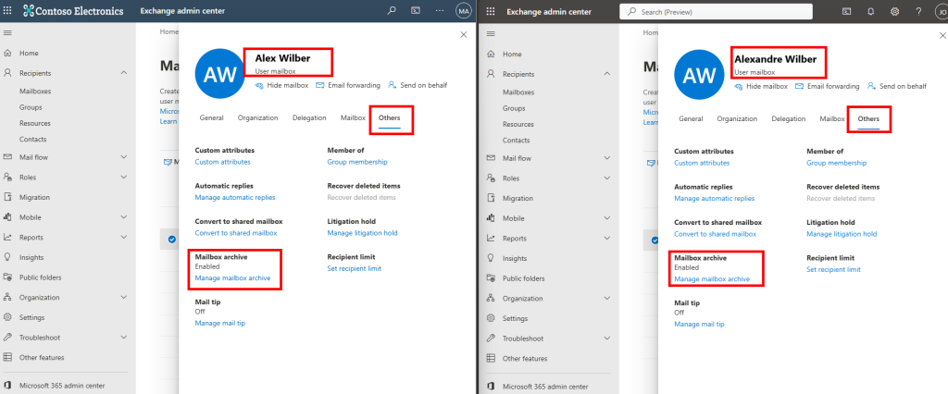The image size is (948, 394).
Task: Toggle hamburger navigation menu in right window
Action: tap(491, 34)
